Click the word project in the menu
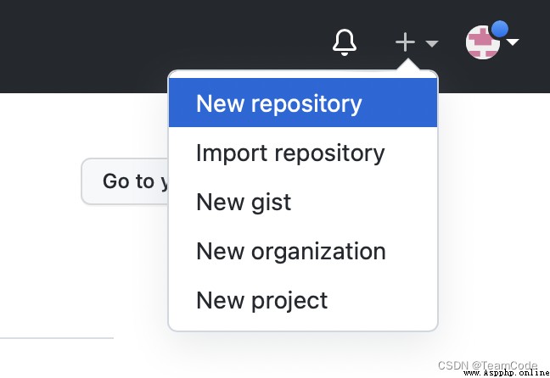The image size is (550, 378). (289, 301)
